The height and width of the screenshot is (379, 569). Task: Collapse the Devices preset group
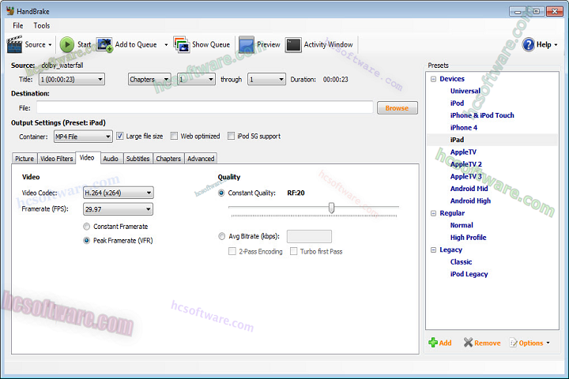tap(433, 79)
